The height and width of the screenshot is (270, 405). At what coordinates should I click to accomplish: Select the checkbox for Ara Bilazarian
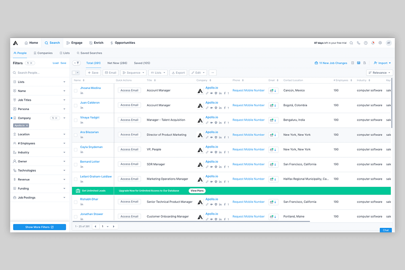point(76,135)
